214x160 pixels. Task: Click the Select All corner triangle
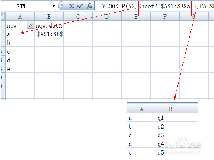pos(3,16)
